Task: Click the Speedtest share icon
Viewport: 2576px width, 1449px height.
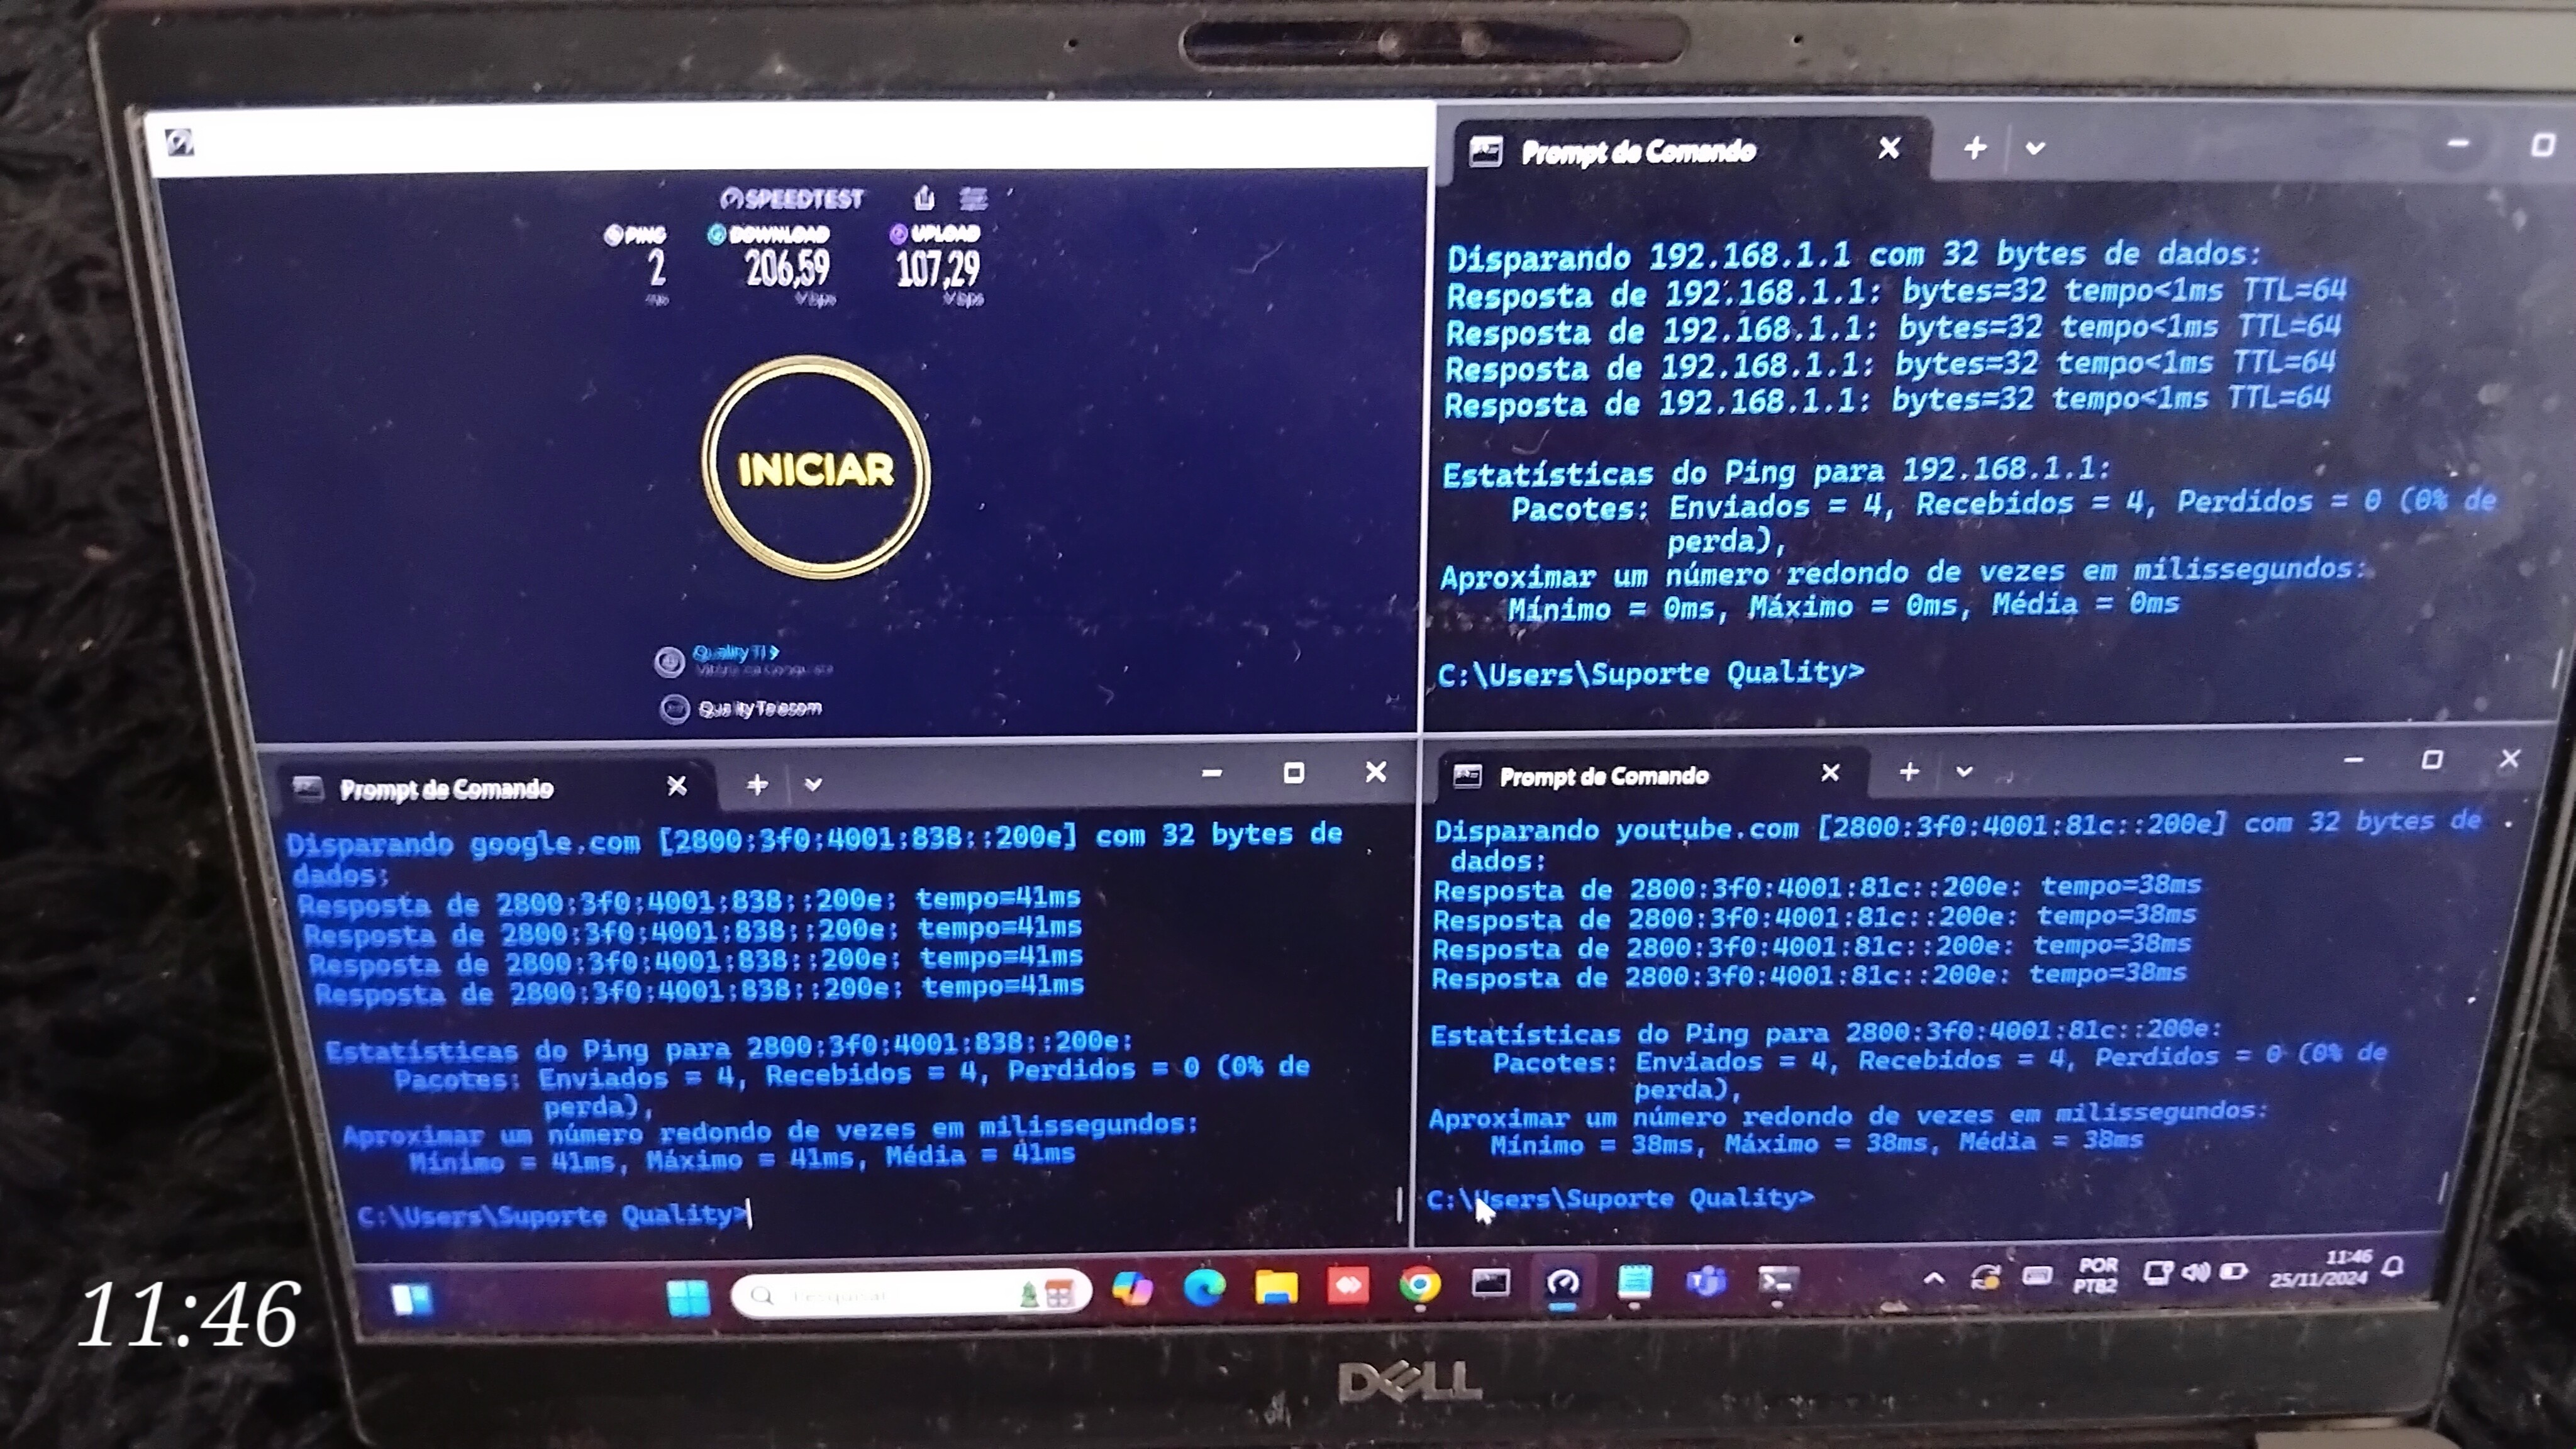Action: tap(924, 198)
